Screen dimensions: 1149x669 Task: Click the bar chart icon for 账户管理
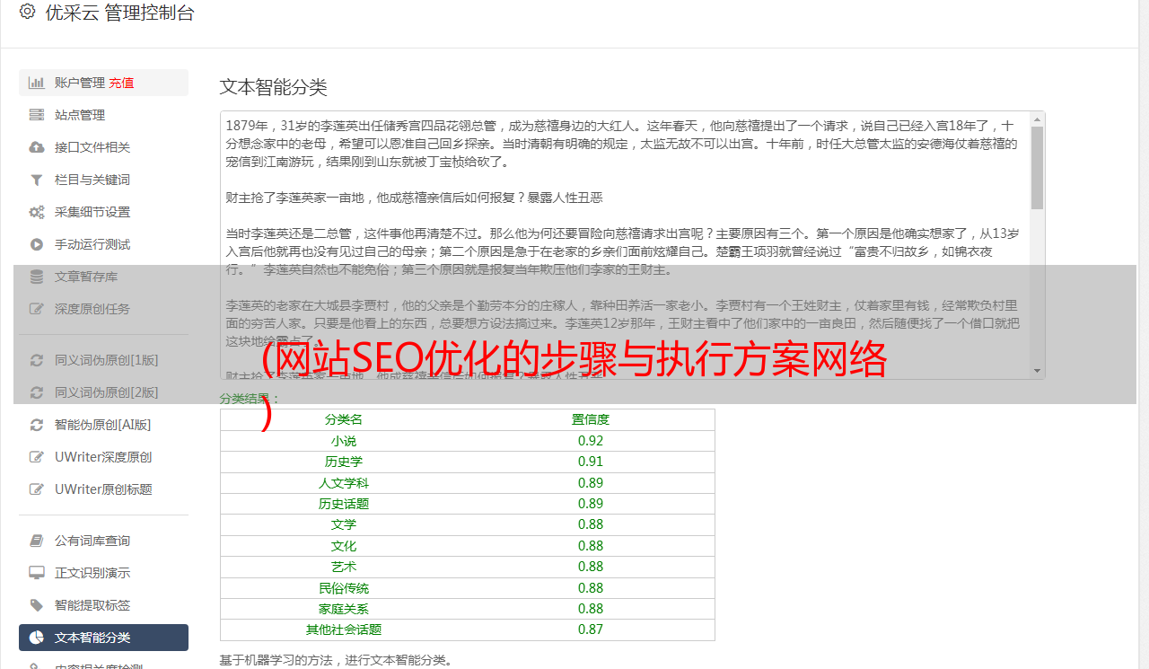click(37, 83)
